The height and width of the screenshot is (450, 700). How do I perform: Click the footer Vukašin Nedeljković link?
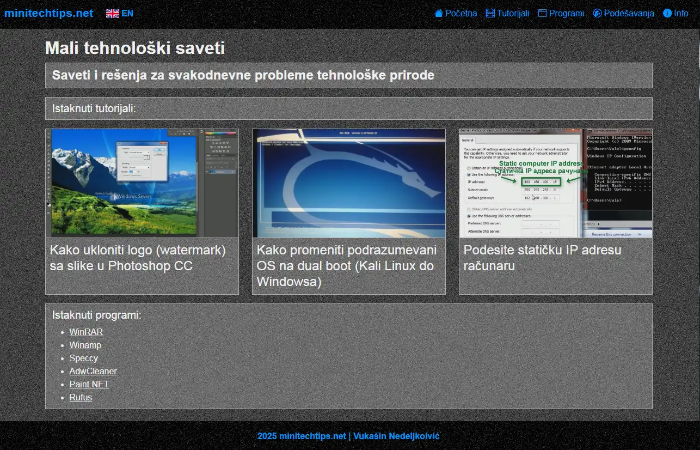396,436
